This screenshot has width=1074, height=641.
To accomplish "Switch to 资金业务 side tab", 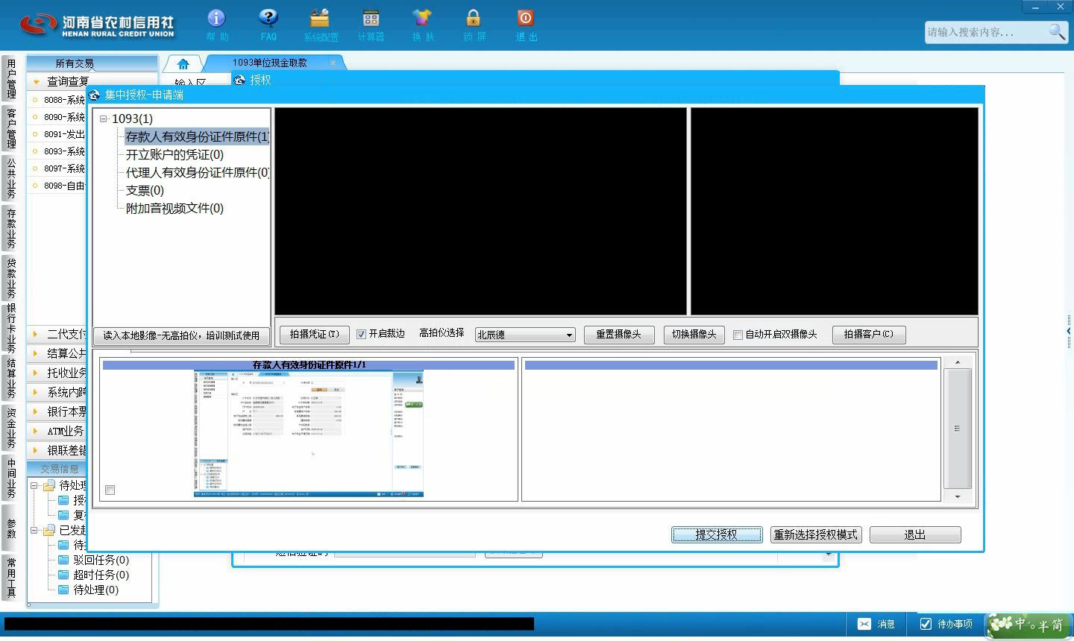I will [10, 428].
